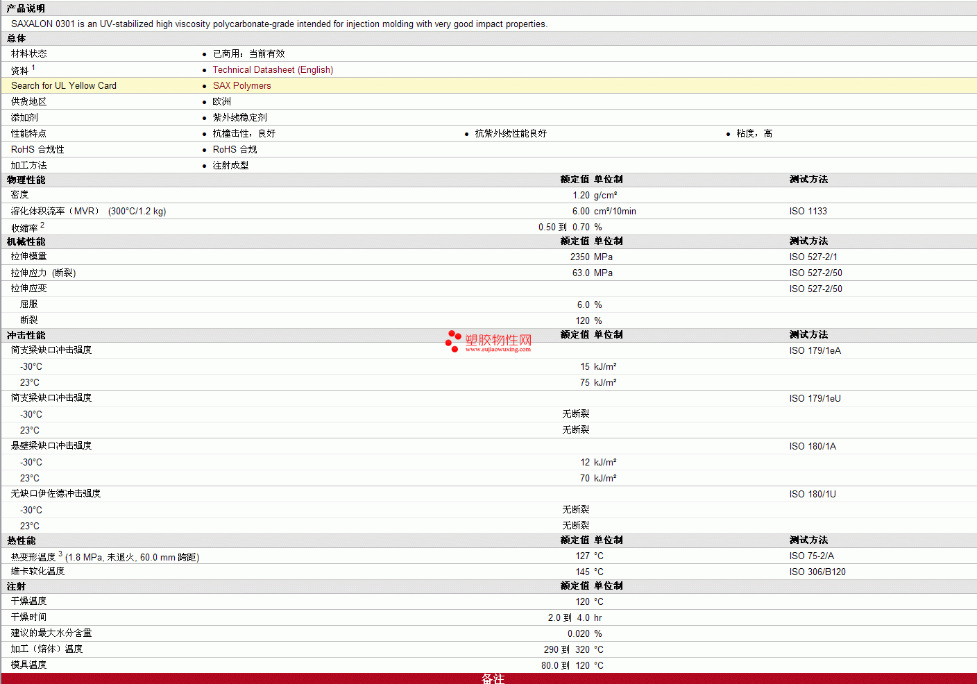977x684 pixels.
Task: Click the ISO 179/1eU test method
Action: pyautogui.click(x=815, y=398)
